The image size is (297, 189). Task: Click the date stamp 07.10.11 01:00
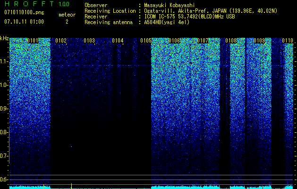(24, 22)
